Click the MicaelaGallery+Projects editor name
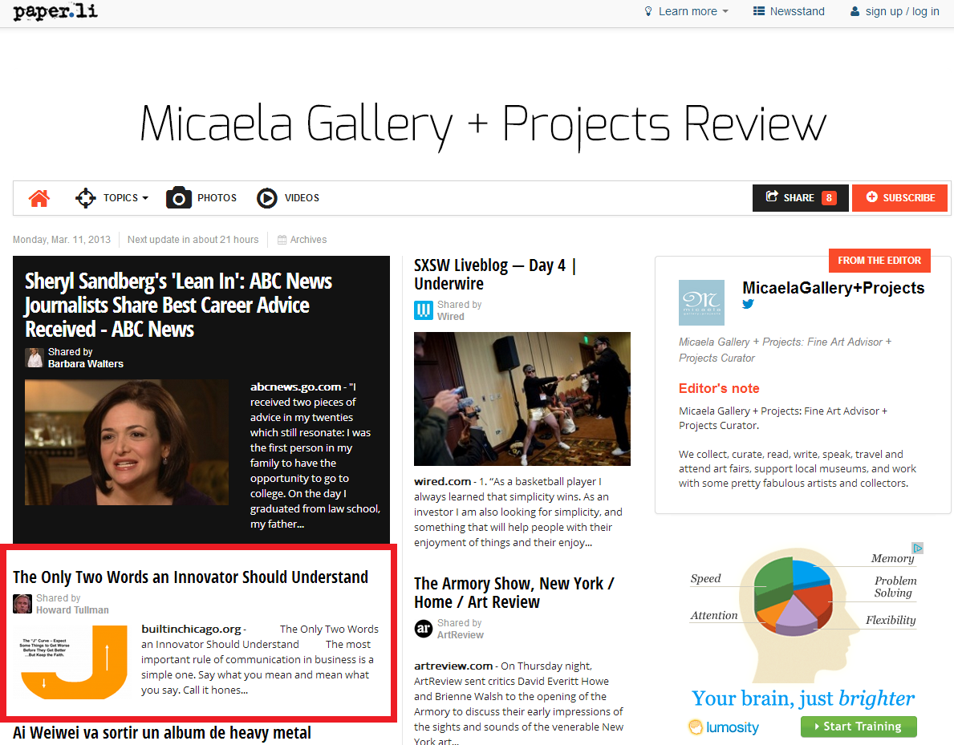954x745 pixels. [833, 288]
